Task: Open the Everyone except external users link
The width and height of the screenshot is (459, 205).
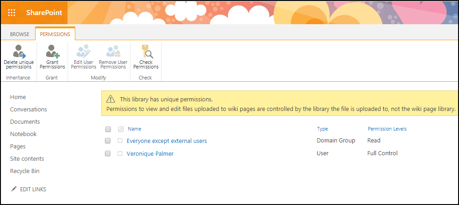Action: click(167, 141)
